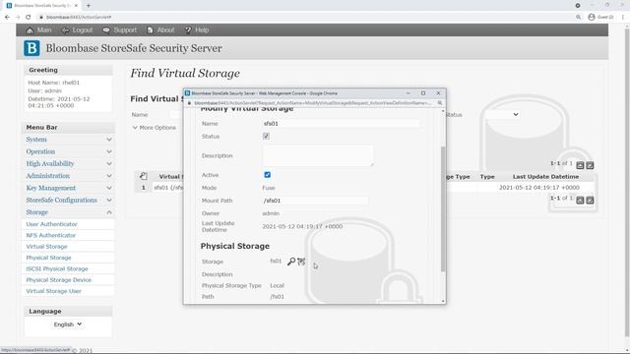Open the Help menu item
Viewport: 630px width, 354px height.
[197, 30]
